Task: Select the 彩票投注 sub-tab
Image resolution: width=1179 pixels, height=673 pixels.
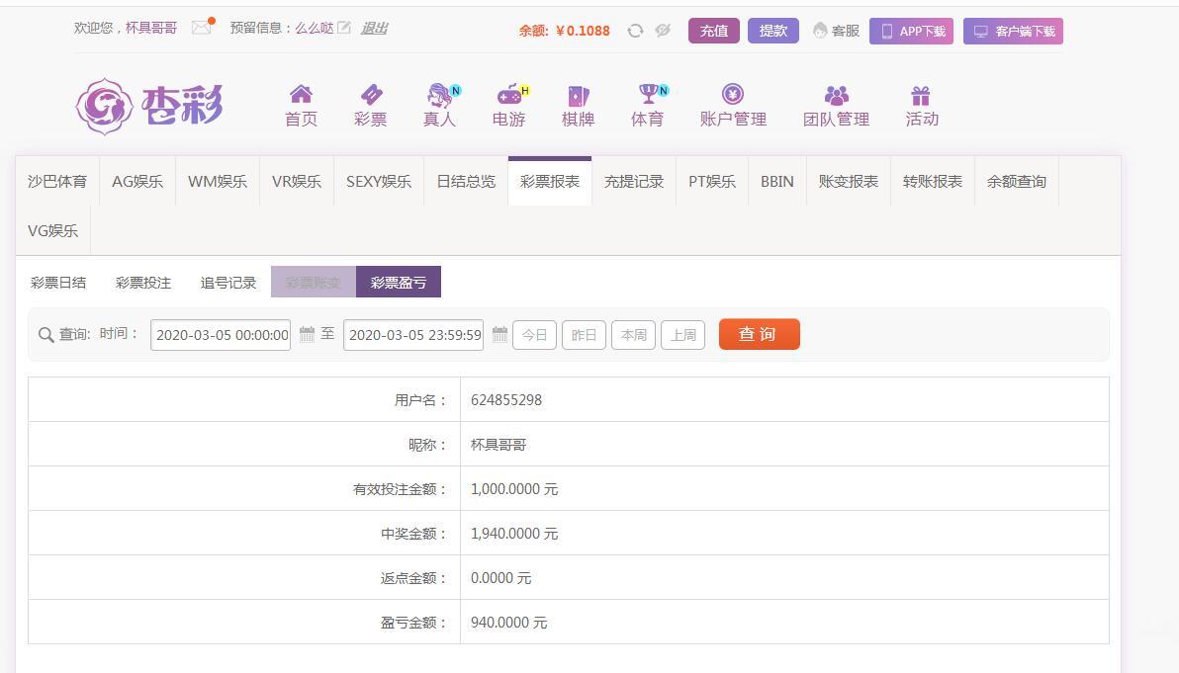Action: click(143, 283)
